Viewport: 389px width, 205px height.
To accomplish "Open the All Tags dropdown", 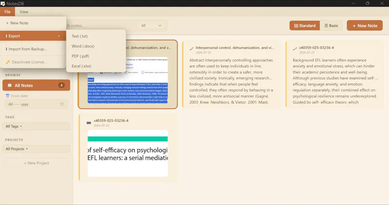I will pos(36,126).
